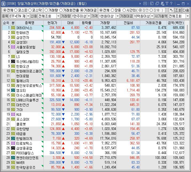Click the duplicate window icon in title bar
The image size is (191, 172).
click(x=157, y=4)
